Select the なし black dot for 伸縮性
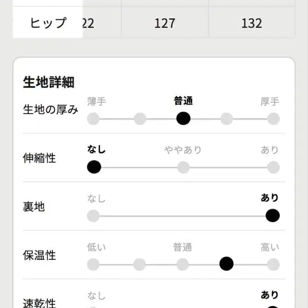 94,167
